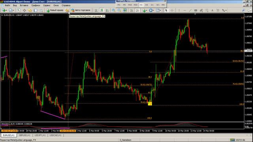Screen dimensions: 253x142
Task: Toggle chart auto scroll
Action: pos(132,10)
